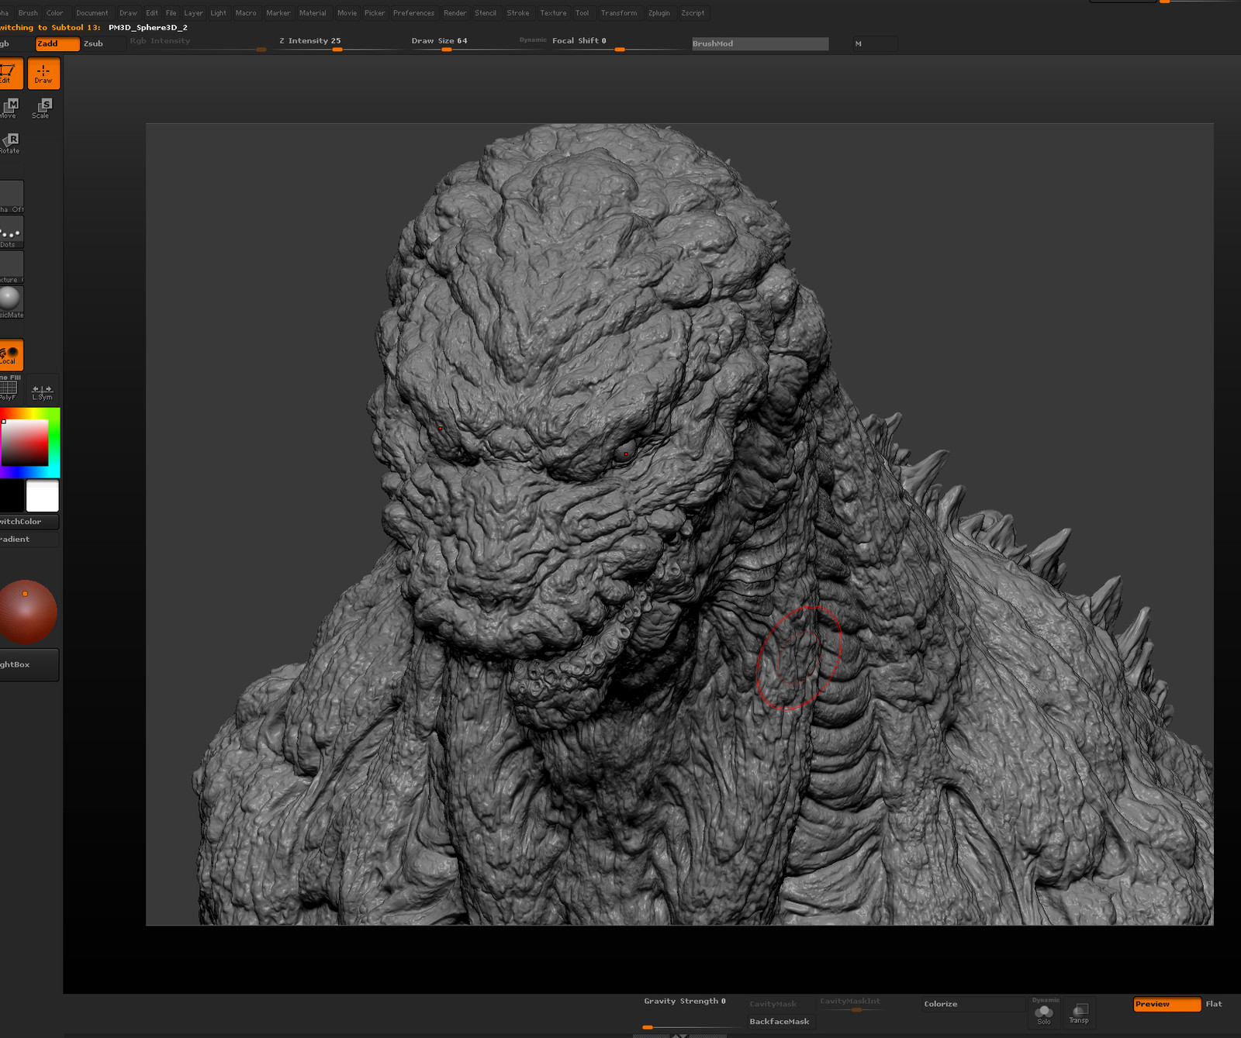Open the Stencil menu
The height and width of the screenshot is (1038, 1241).
(x=486, y=13)
